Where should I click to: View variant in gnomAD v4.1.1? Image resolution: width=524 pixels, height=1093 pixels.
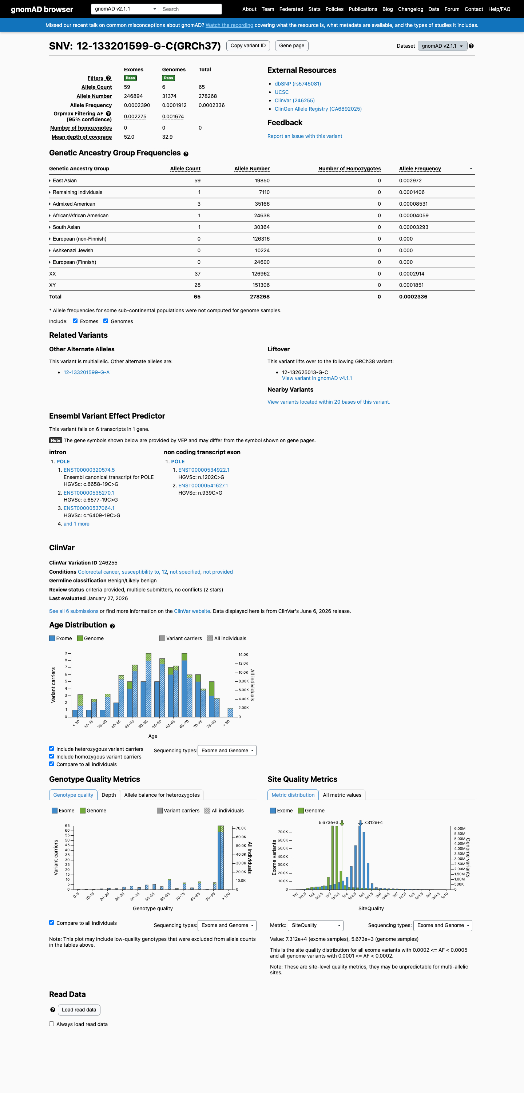317,379
